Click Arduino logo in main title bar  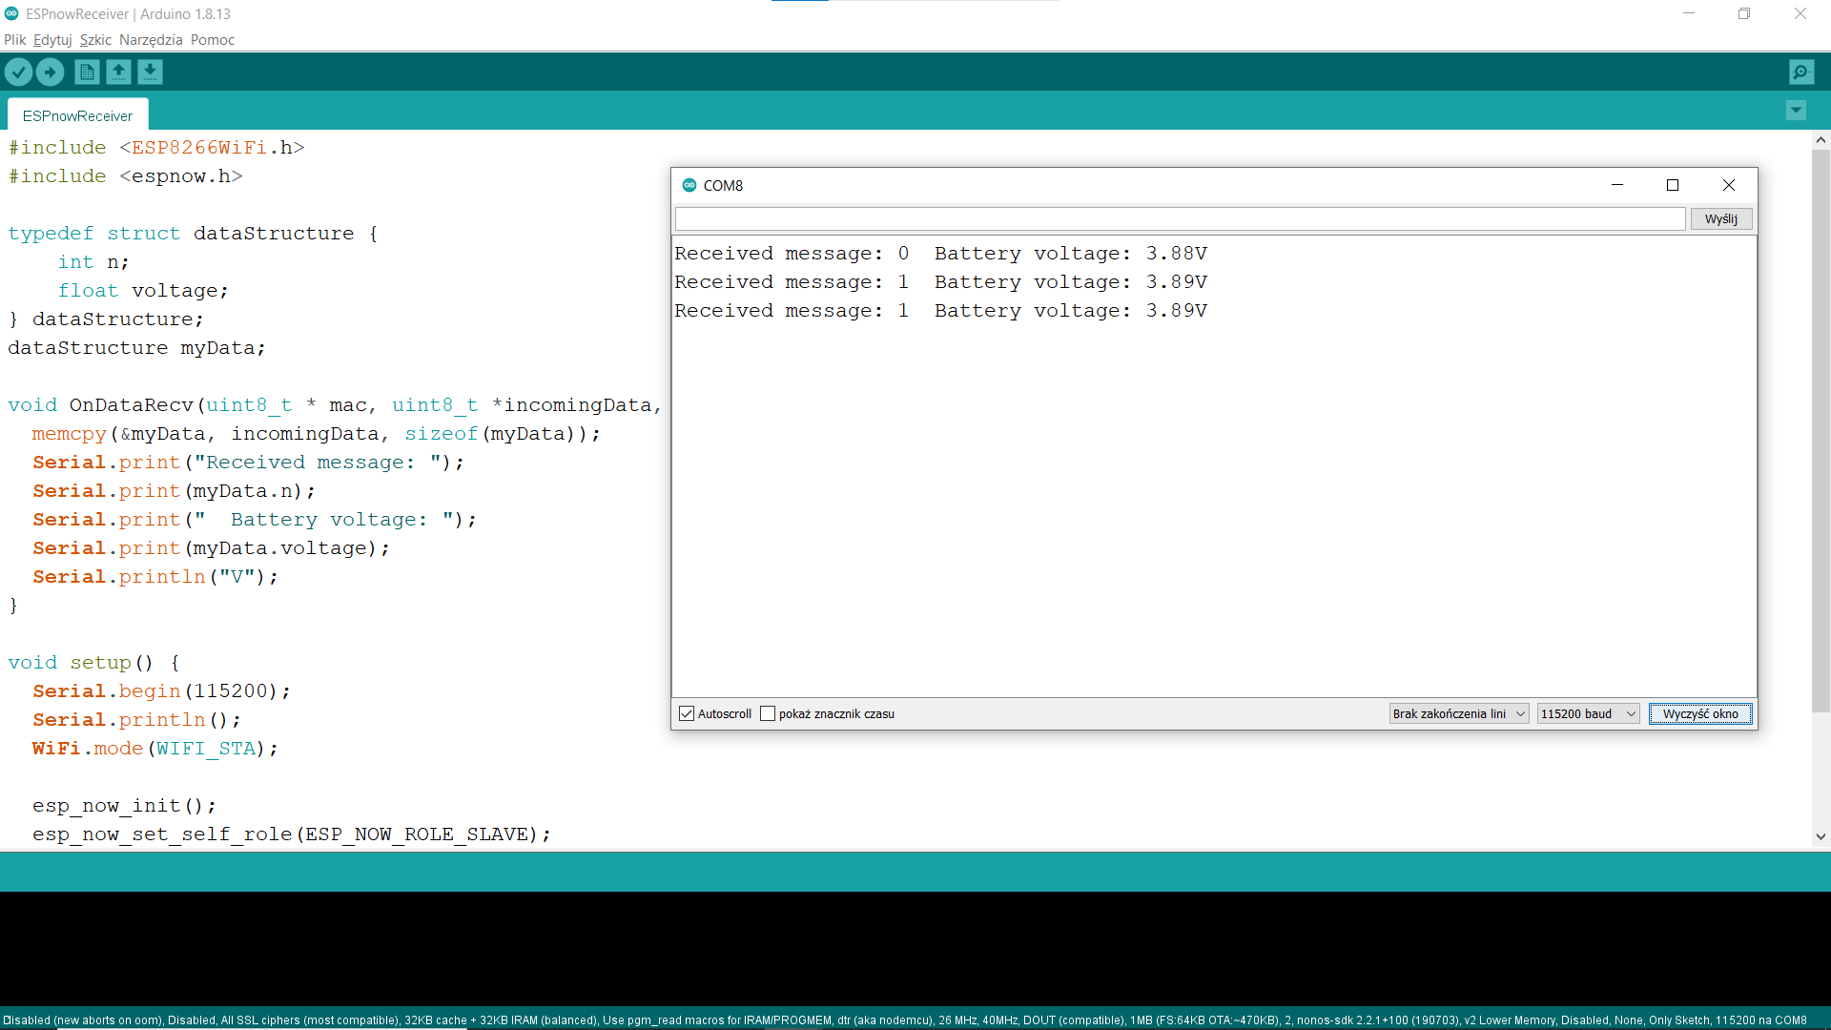pyautogui.click(x=11, y=13)
